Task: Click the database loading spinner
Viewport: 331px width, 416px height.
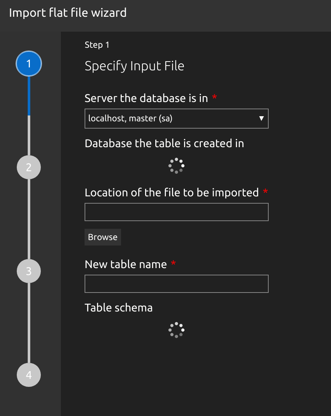Action: [176, 166]
